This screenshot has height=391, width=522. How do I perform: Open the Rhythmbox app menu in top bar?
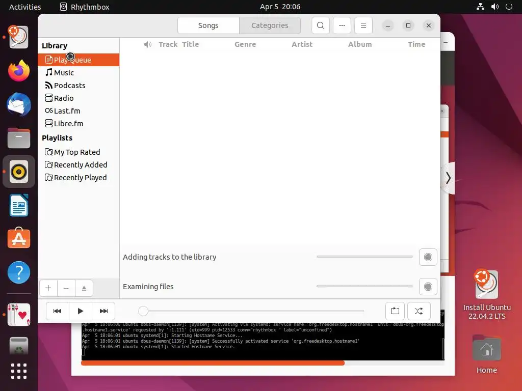[x=85, y=7]
